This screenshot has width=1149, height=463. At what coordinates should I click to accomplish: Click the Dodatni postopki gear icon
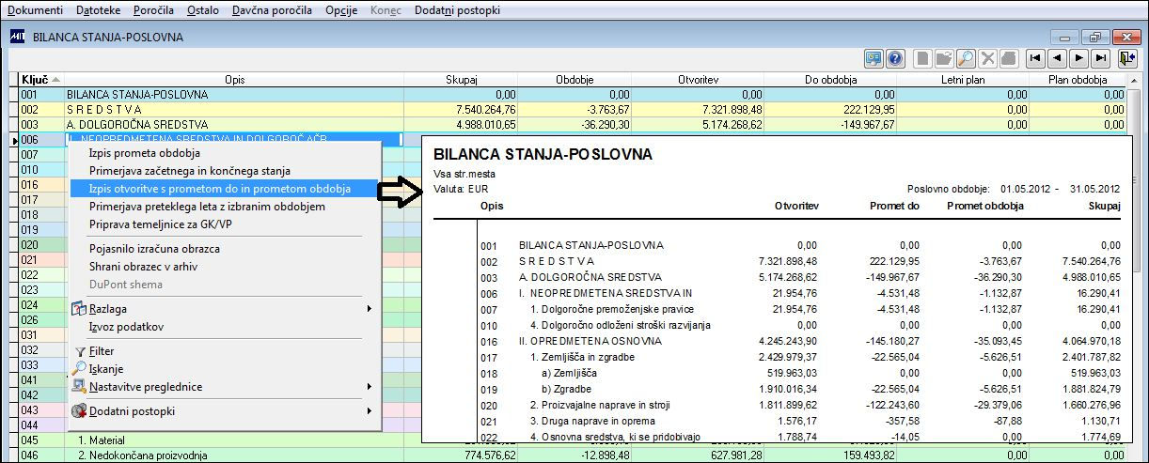(80, 411)
